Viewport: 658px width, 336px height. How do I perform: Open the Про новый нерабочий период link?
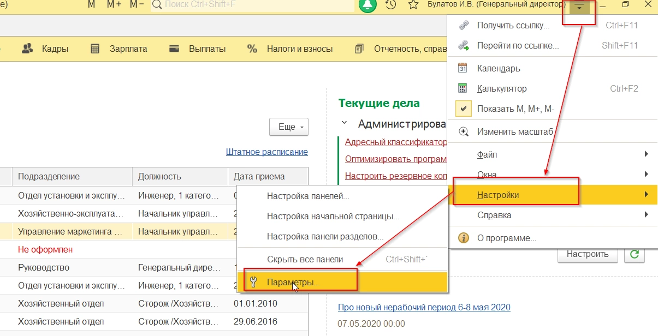click(424, 307)
